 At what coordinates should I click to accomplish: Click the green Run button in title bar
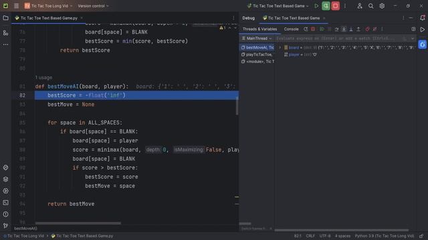tap(316, 6)
